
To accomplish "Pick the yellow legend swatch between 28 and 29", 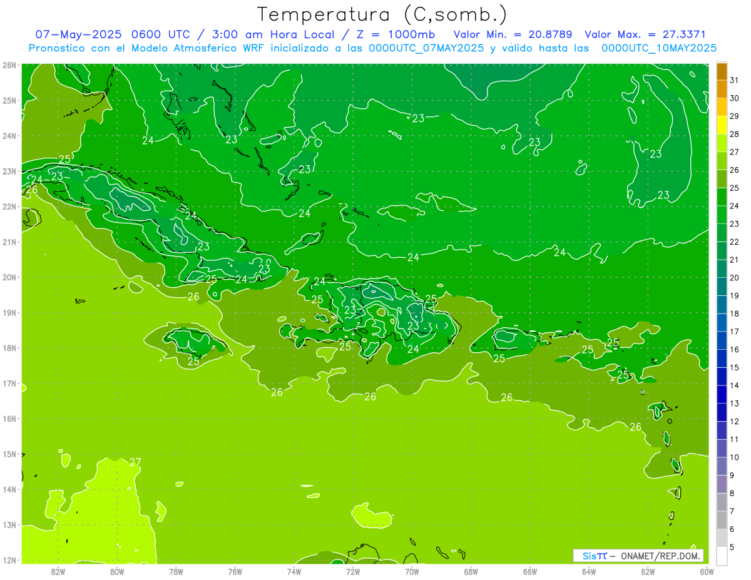I will pyautogui.click(x=722, y=125).
